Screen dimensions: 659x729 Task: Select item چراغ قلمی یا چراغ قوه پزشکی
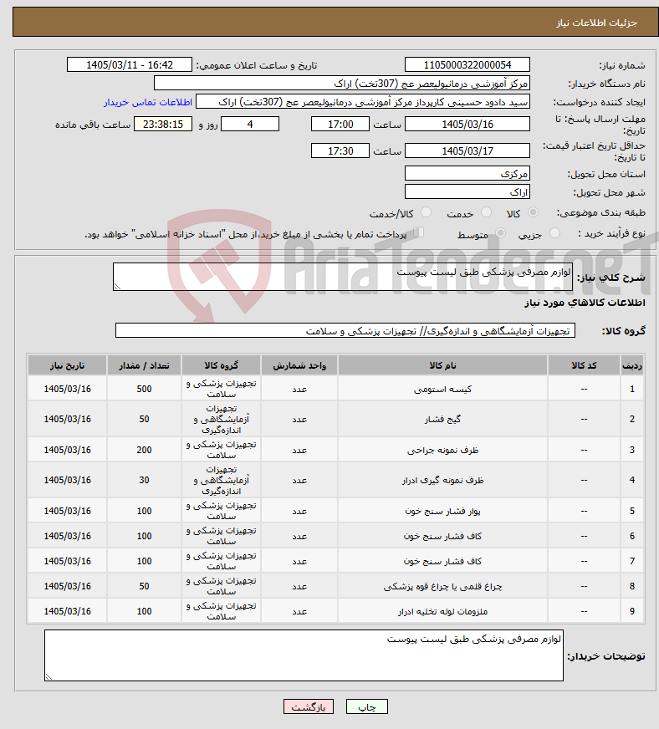[442, 586]
